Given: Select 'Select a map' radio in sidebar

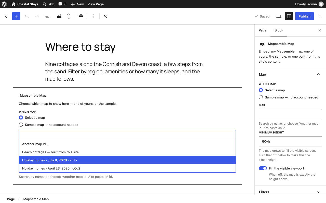Looking at the screenshot, I should 261,90.
